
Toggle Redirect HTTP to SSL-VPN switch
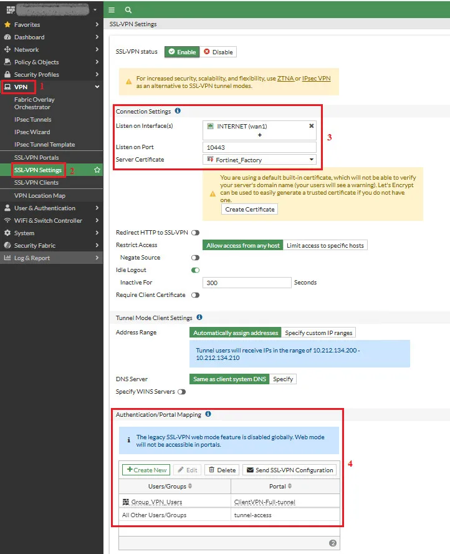195,233
